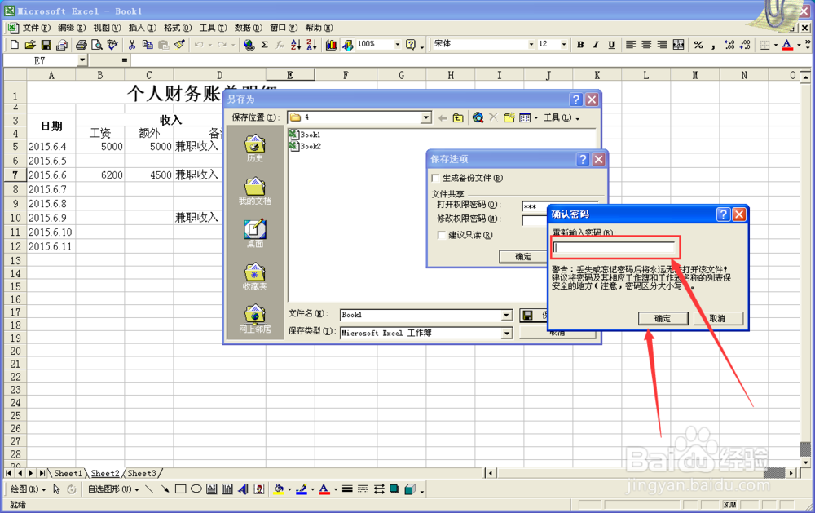Select the AutoSum Σ tool

[x=264, y=44]
